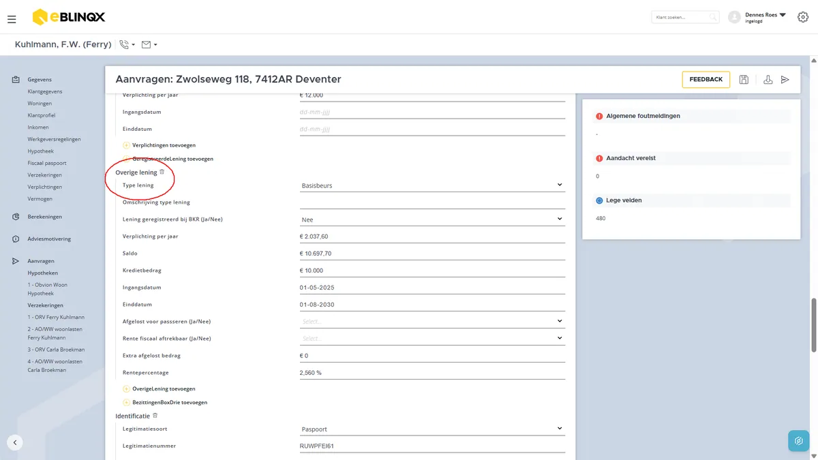818x460 pixels.
Task: Open the Rente fiscaal aftrekbaar dropdown
Action: tap(432, 338)
